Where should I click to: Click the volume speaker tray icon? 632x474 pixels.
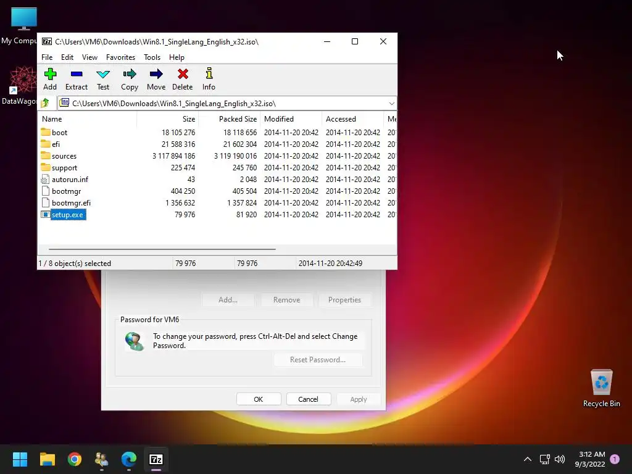[560, 459]
